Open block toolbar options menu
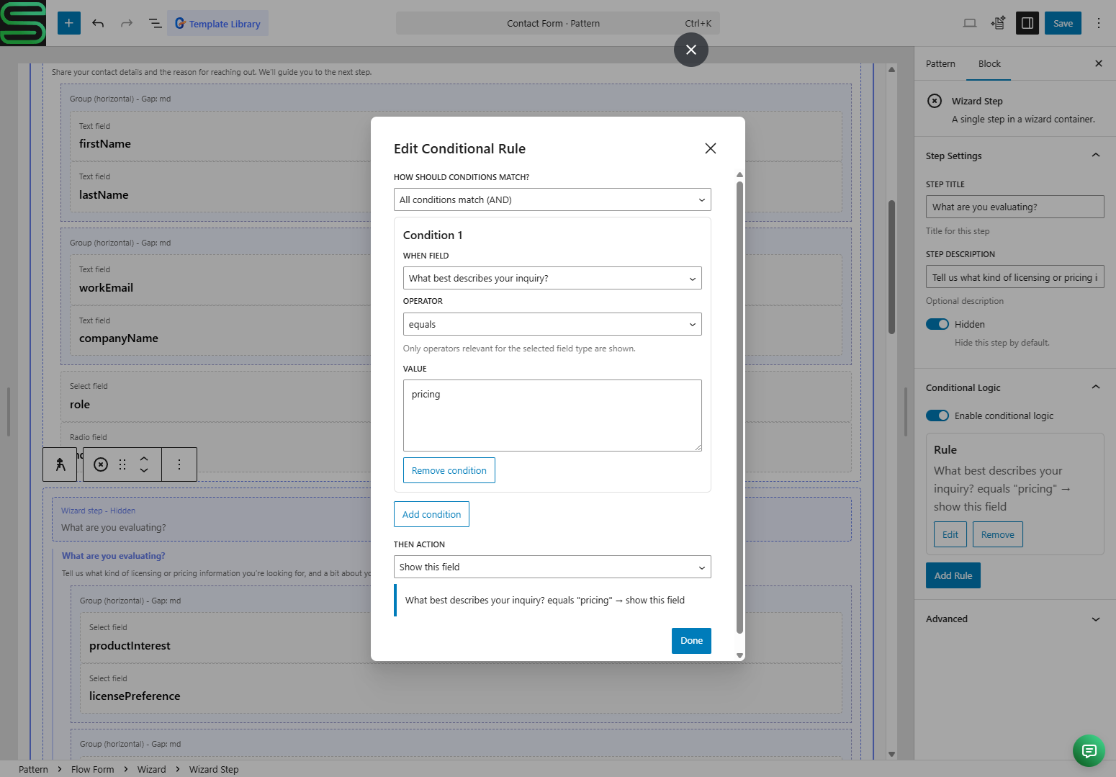 pyautogui.click(x=179, y=464)
